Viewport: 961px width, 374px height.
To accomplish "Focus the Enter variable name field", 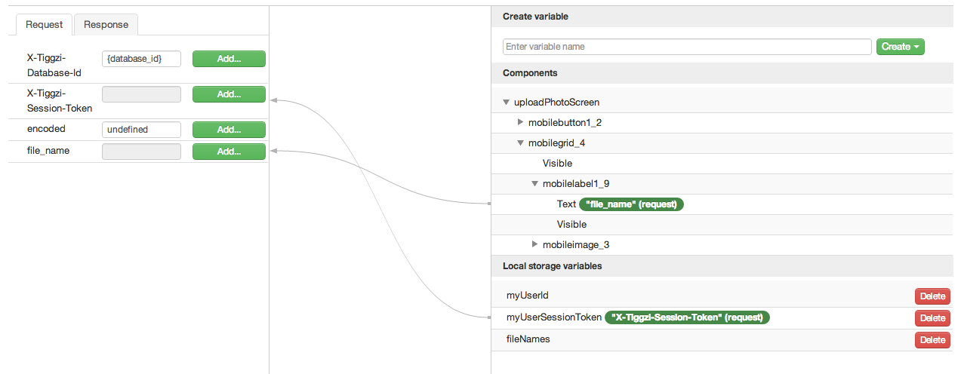I will pyautogui.click(x=686, y=47).
